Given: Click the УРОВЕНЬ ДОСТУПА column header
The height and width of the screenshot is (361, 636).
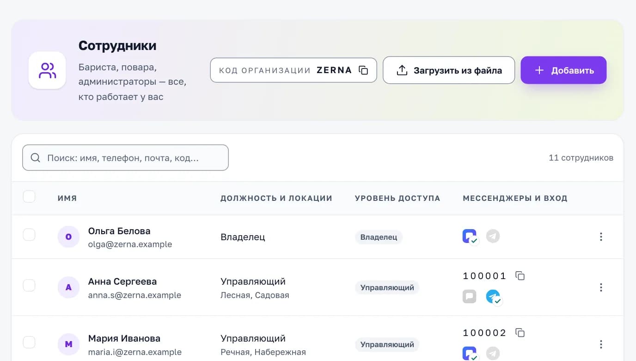Looking at the screenshot, I should click(x=397, y=198).
